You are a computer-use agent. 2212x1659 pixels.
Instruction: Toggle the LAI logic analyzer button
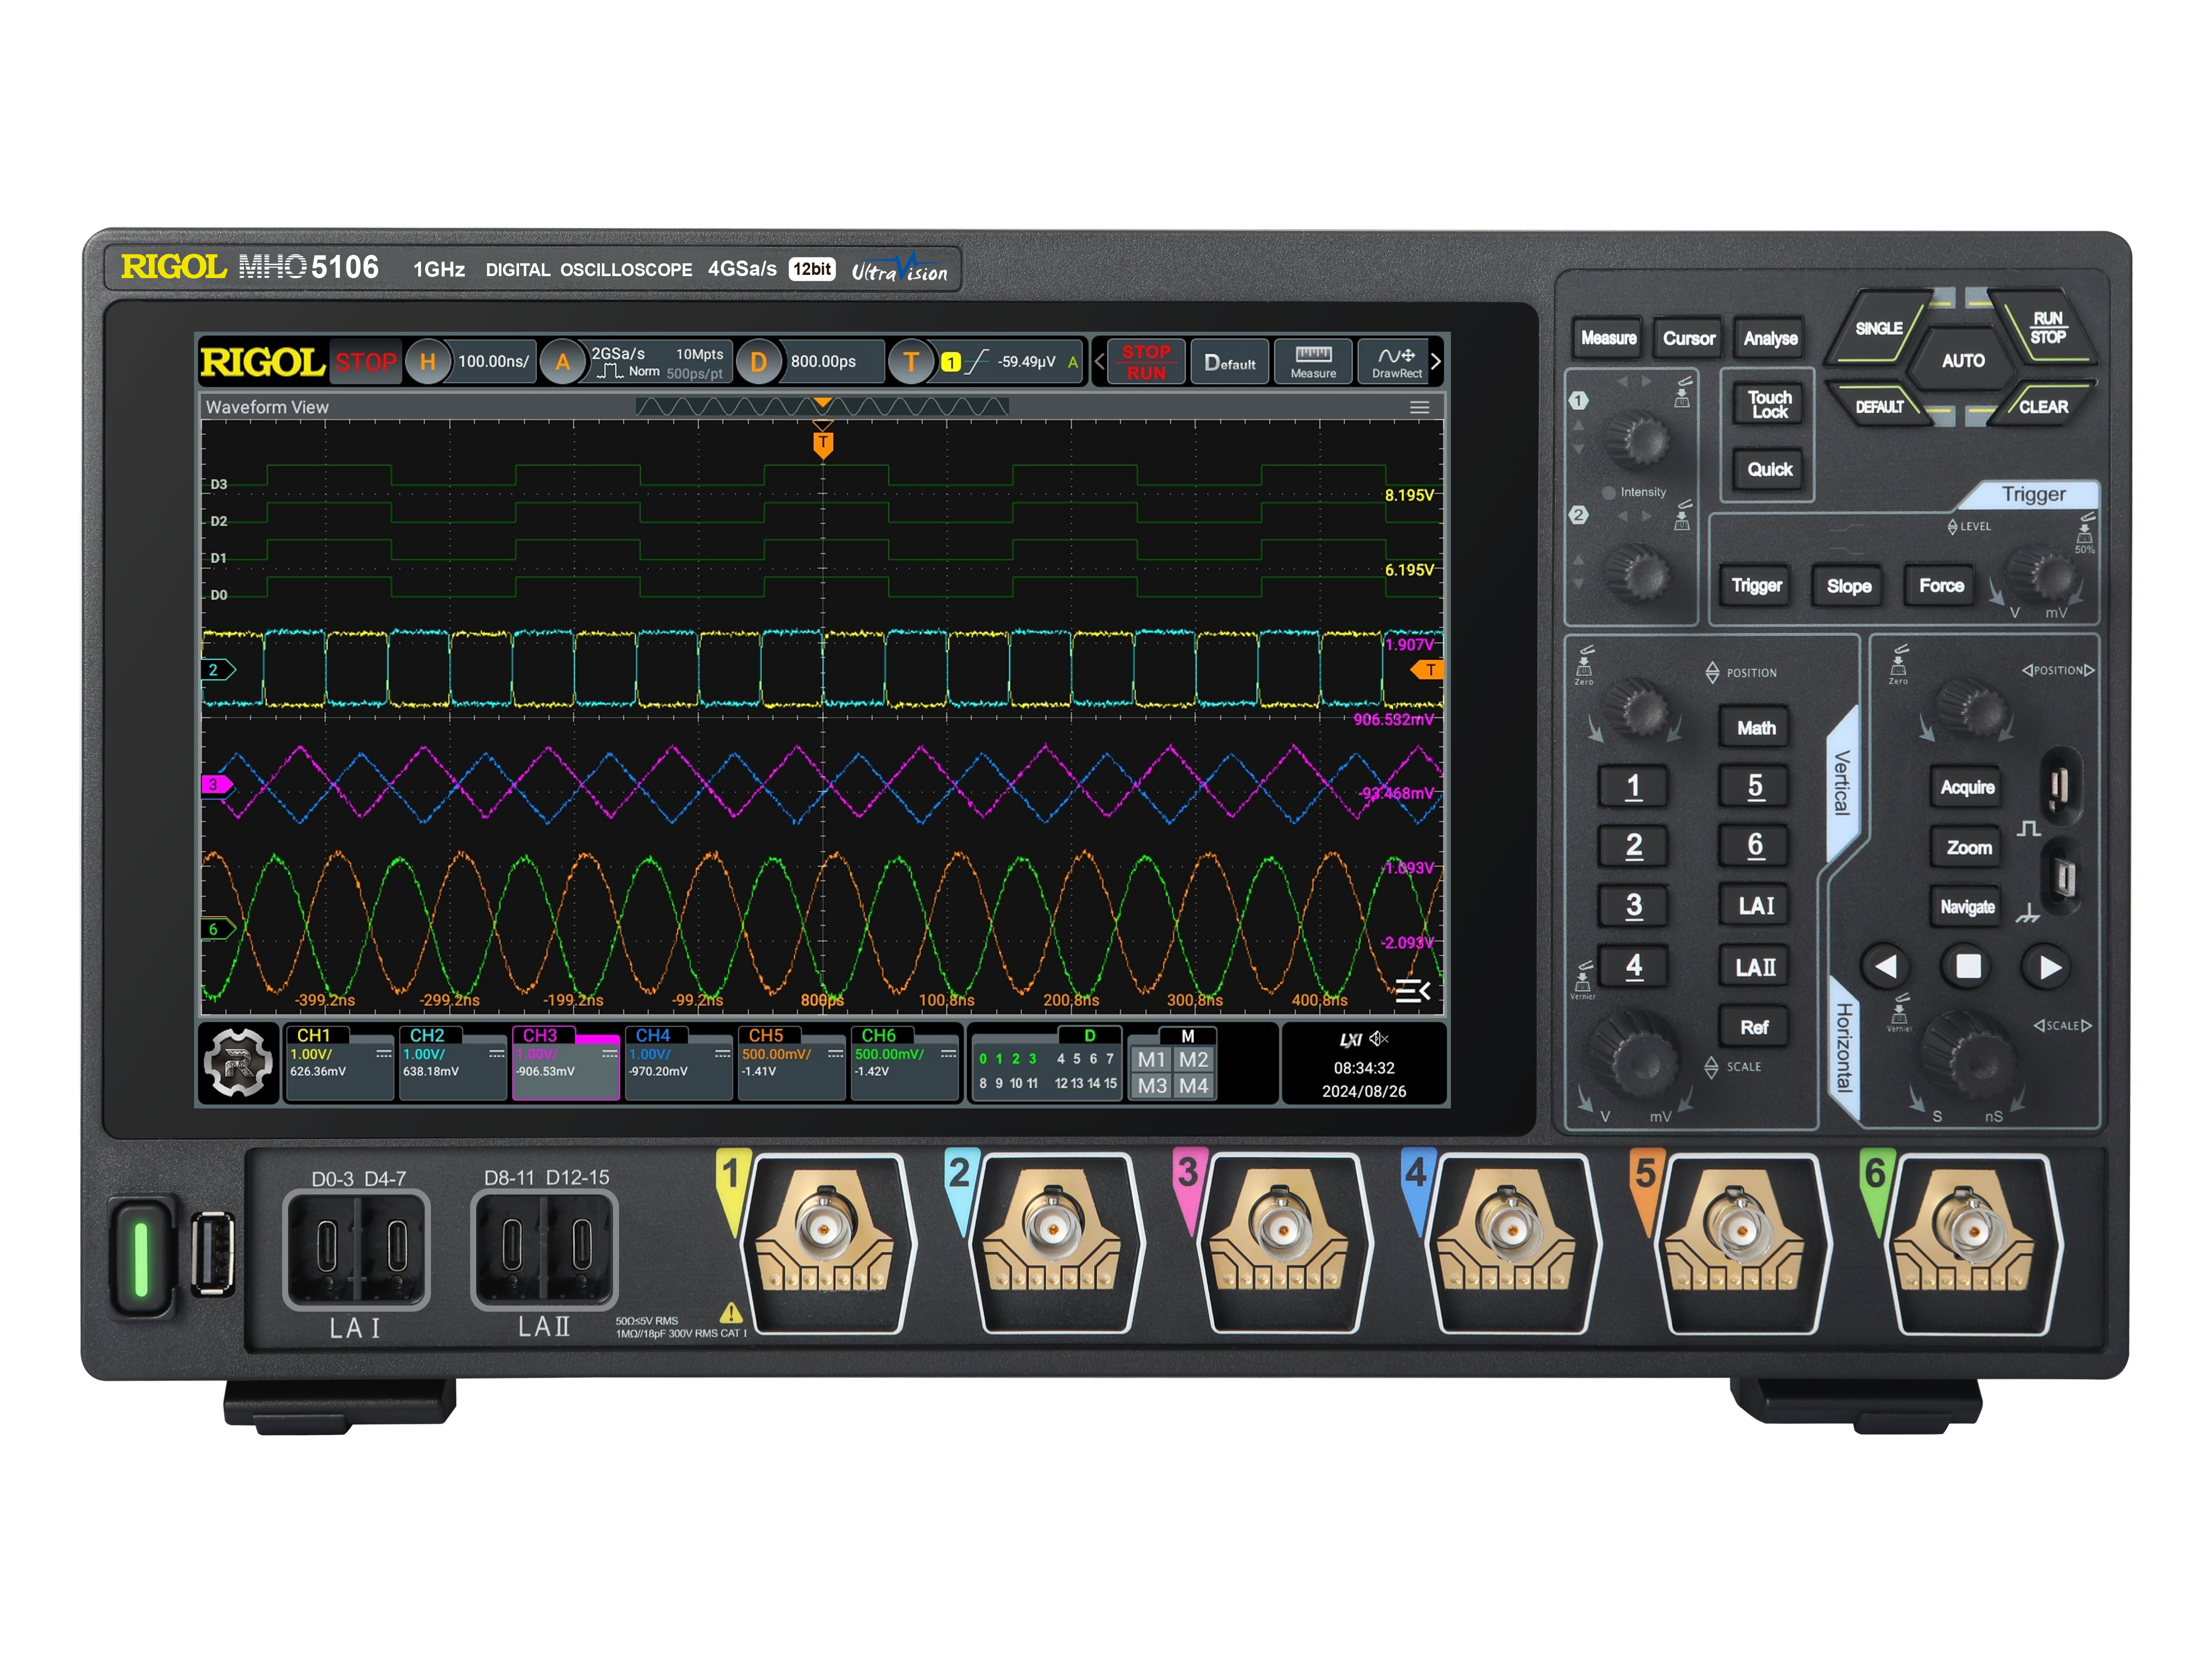coord(1755,906)
